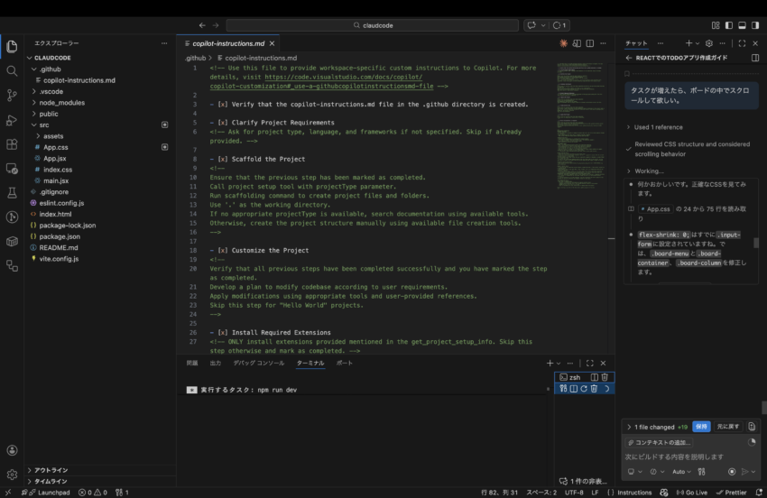
Task: Click the chat input field
Action: point(686,456)
